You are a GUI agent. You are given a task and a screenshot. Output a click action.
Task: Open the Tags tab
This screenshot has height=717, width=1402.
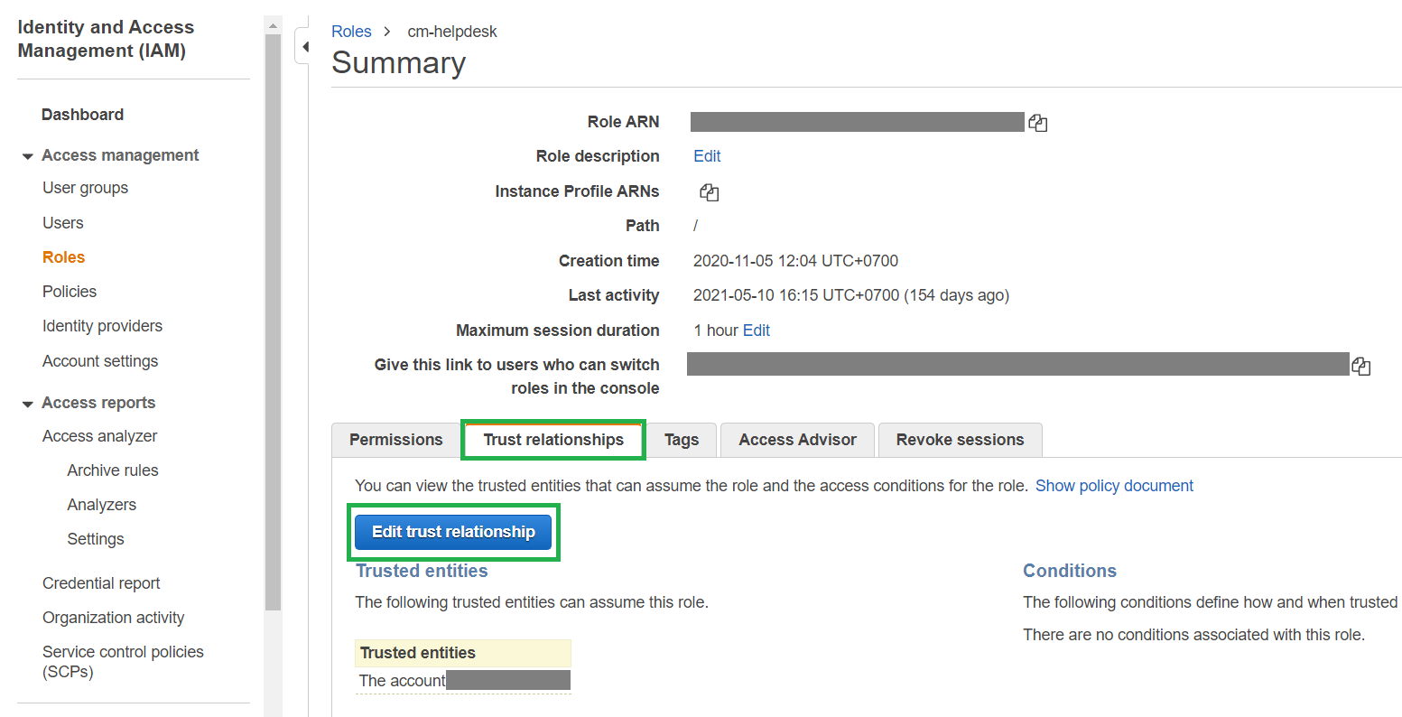[x=682, y=440]
